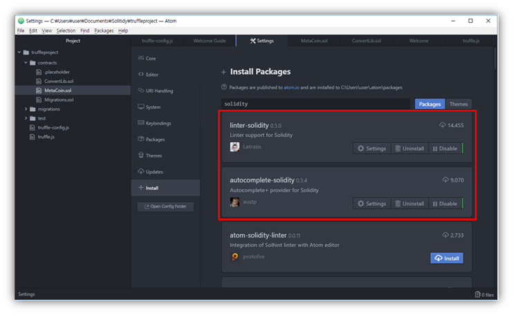The height and width of the screenshot is (315, 513).
Task: Click the Latrasis author name
Action: click(x=252, y=146)
